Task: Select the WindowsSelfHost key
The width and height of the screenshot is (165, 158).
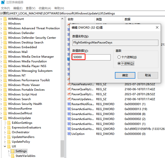Action: tap(20, 113)
